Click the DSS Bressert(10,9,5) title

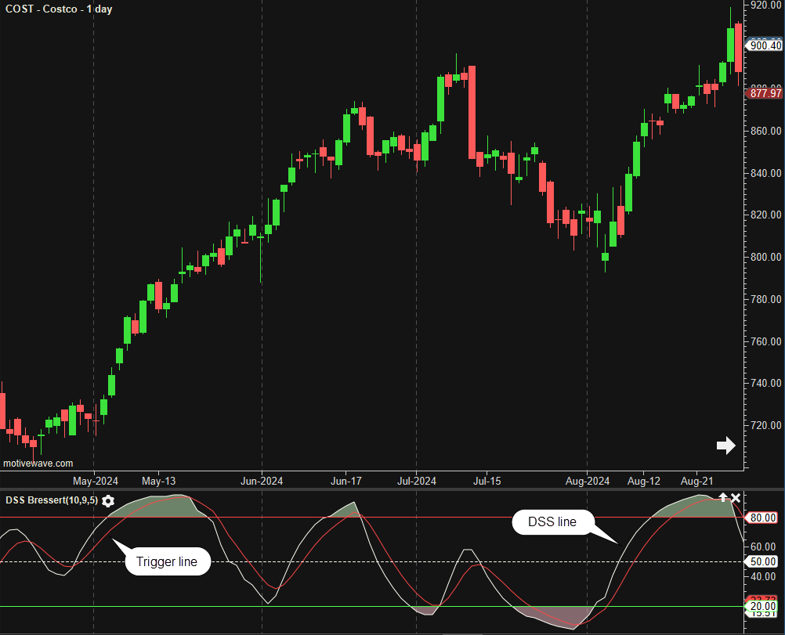pyautogui.click(x=52, y=500)
